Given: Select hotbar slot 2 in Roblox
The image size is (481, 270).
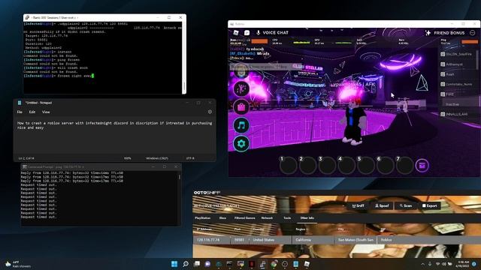Looking at the screenshot, I should 307,165.
